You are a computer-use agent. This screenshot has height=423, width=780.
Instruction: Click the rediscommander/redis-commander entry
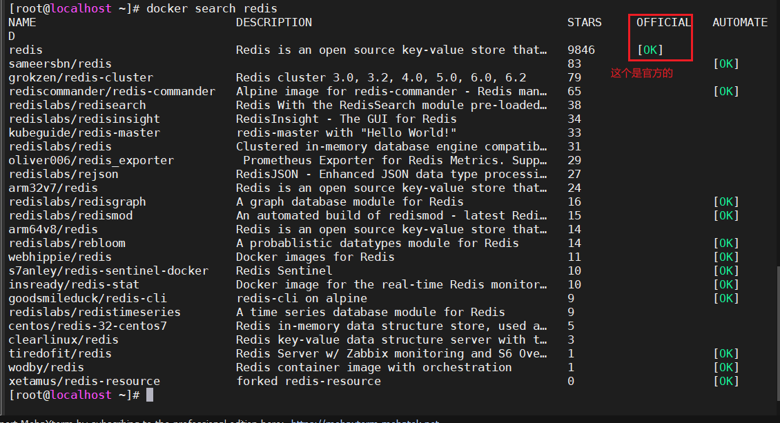(x=112, y=92)
